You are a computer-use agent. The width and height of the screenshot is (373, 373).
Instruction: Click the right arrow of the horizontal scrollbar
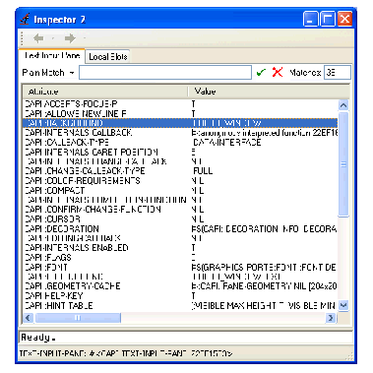(x=331, y=318)
